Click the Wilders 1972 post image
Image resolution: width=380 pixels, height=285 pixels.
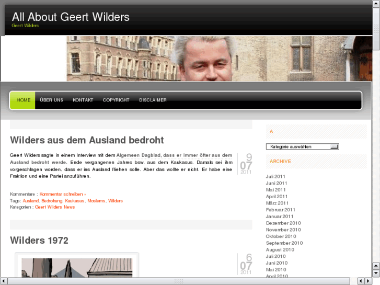77,266
